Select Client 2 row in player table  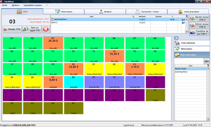[118, 23]
